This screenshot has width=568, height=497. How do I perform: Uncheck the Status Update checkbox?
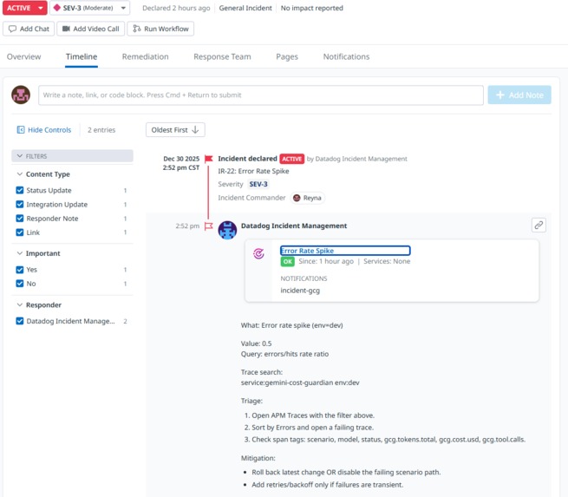(x=20, y=190)
